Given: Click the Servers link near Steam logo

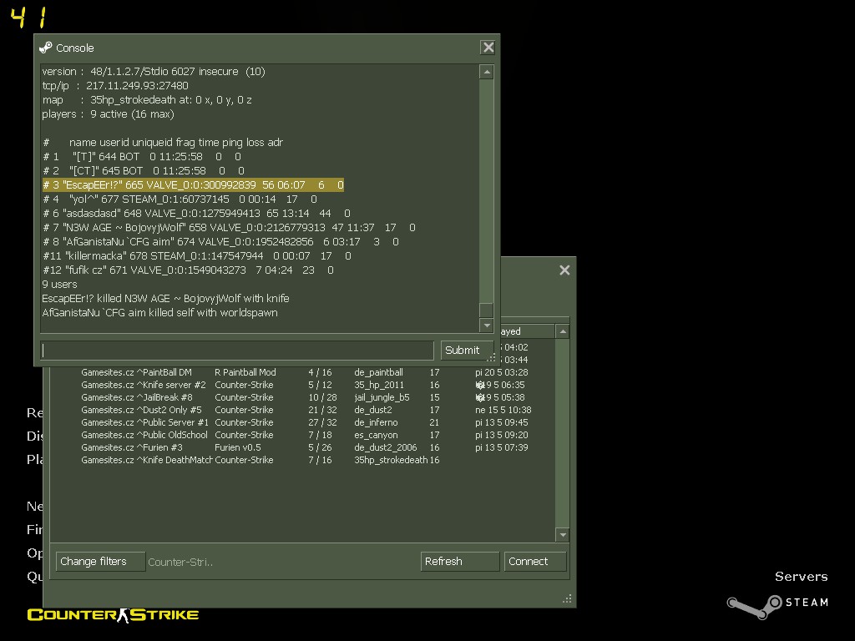Looking at the screenshot, I should (x=801, y=577).
